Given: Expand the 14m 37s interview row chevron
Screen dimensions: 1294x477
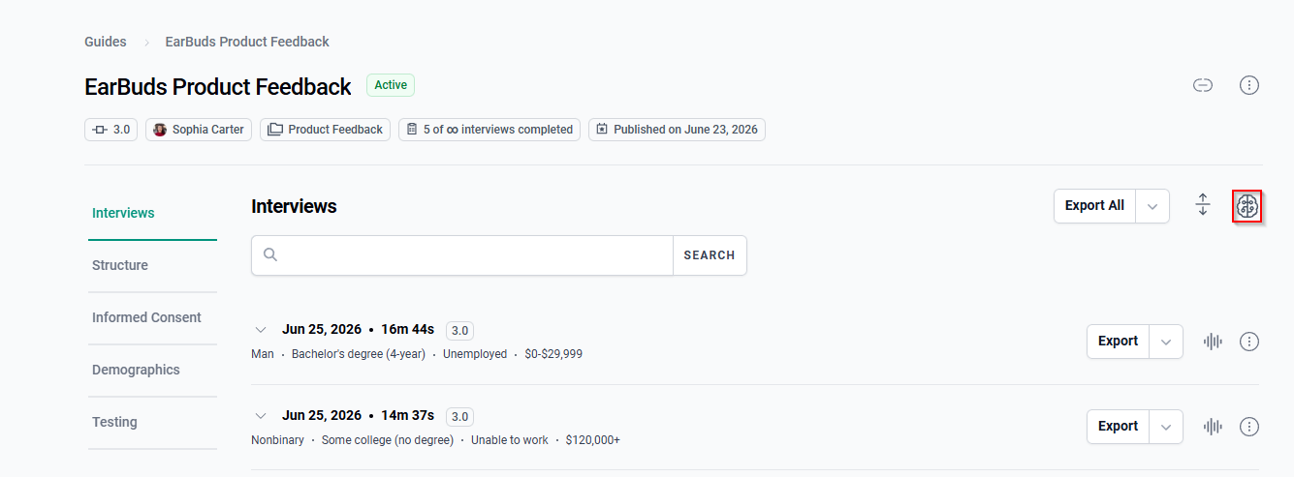Looking at the screenshot, I should click(x=261, y=415).
